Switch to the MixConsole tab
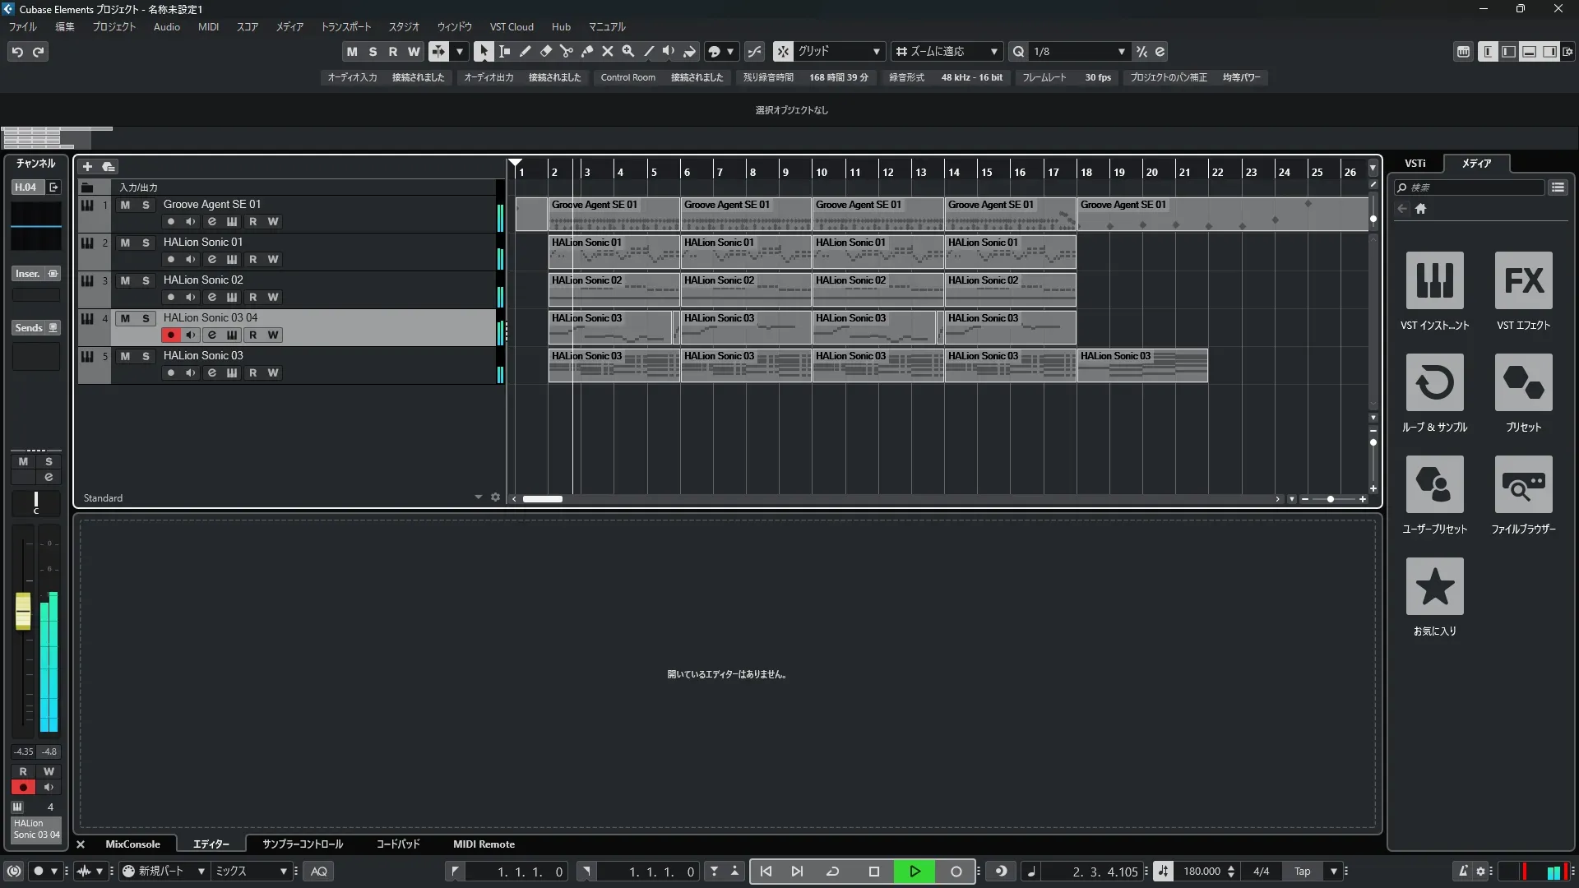 [132, 844]
